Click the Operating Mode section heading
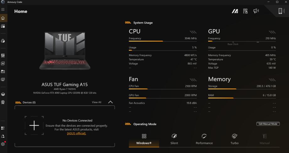The width and height of the screenshot is (289, 153). click(145, 124)
